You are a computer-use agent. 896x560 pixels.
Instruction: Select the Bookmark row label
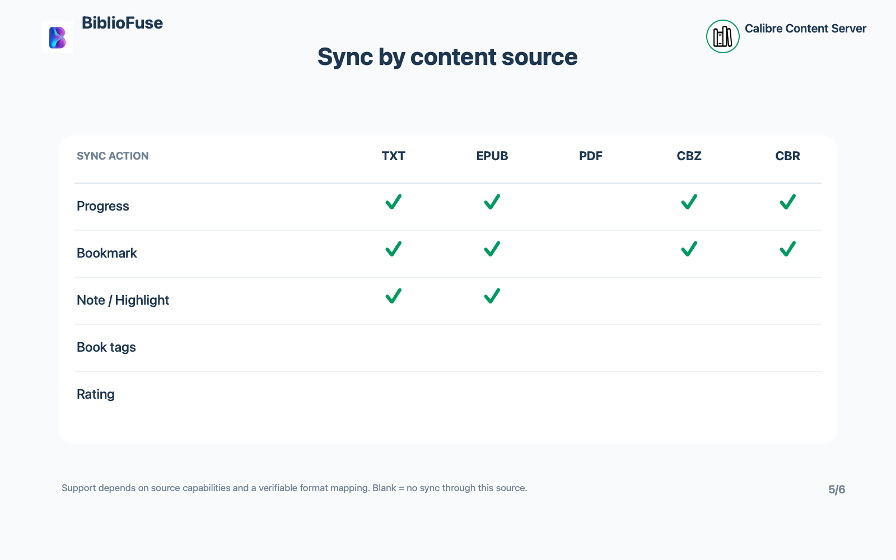(x=107, y=253)
